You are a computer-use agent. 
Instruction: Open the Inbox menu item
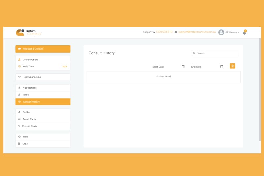click(43, 95)
